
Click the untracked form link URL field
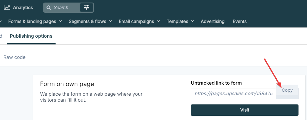coord(233,93)
